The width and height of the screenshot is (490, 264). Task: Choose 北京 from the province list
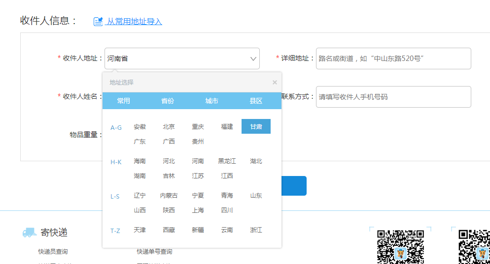pyautogui.click(x=169, y=127)
